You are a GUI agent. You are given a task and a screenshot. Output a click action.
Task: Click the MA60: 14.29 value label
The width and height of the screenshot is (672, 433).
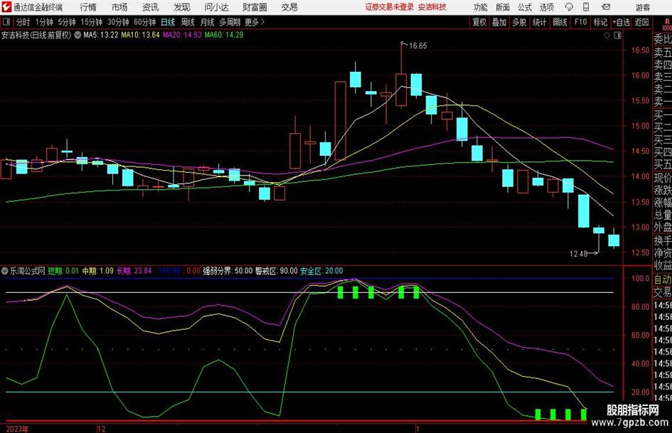pos(224,35)
